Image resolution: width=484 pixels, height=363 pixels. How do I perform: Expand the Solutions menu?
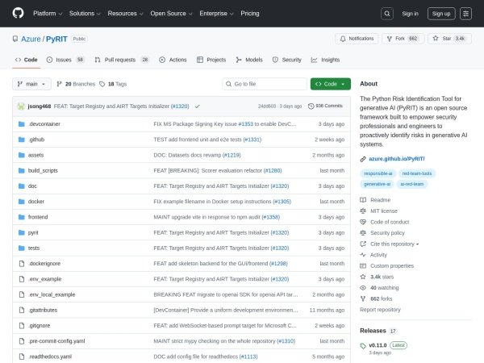pyautogui.click(x=85, y=14)
